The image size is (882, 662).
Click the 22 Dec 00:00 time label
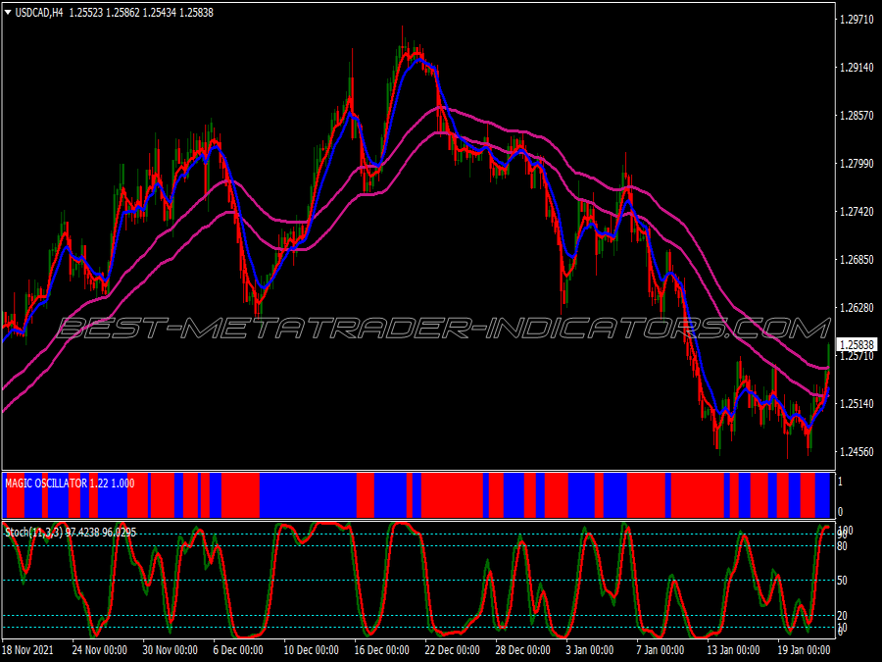[x=452, y=650]
